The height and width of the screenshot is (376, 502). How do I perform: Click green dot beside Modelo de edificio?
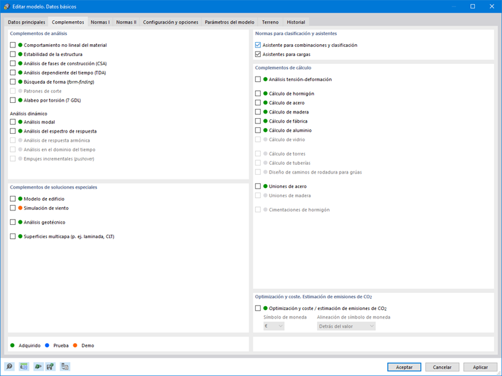coord(20,199)
